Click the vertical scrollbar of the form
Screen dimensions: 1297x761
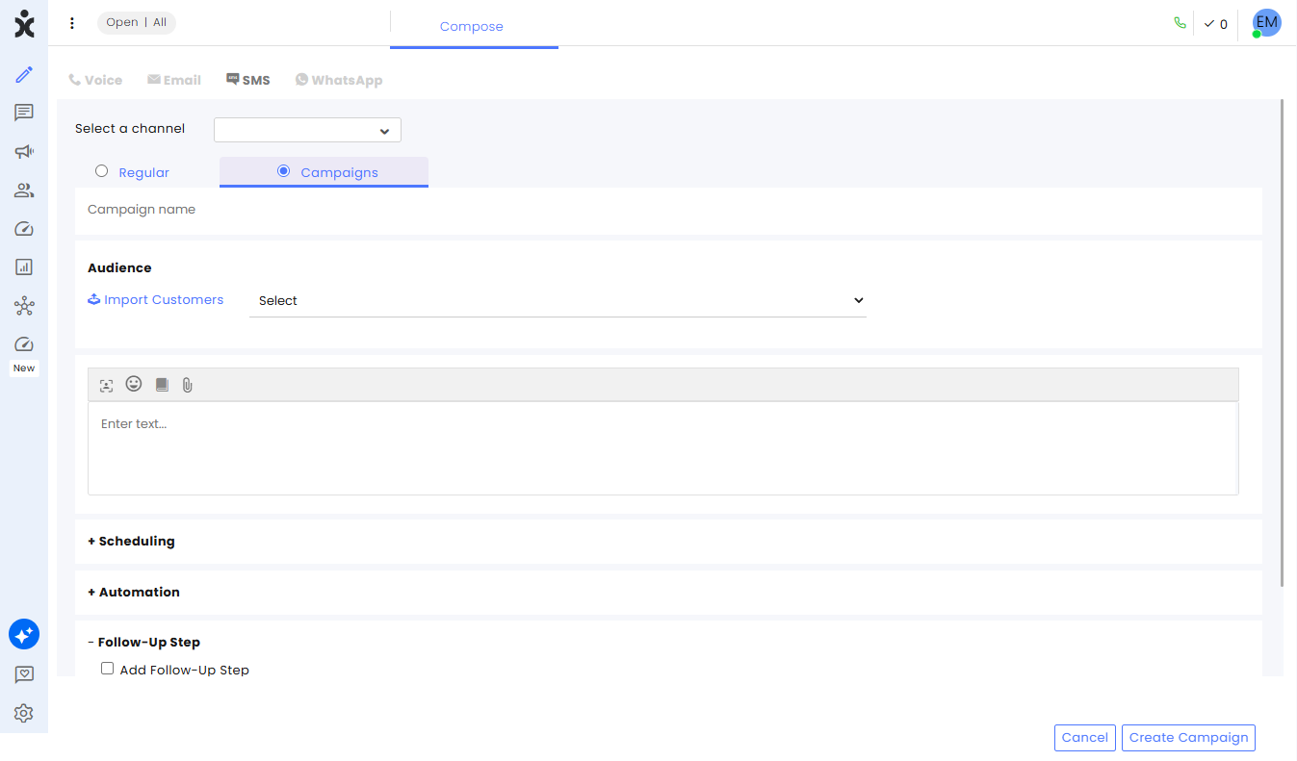1282,342
